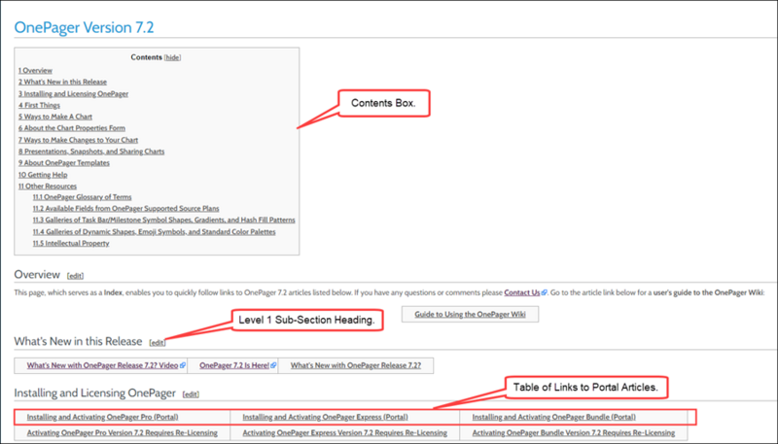Image resolution: width=778 pixels, height=444 pixels.
Task: Open Intellectual Property sub-entry
Action: 71,243
